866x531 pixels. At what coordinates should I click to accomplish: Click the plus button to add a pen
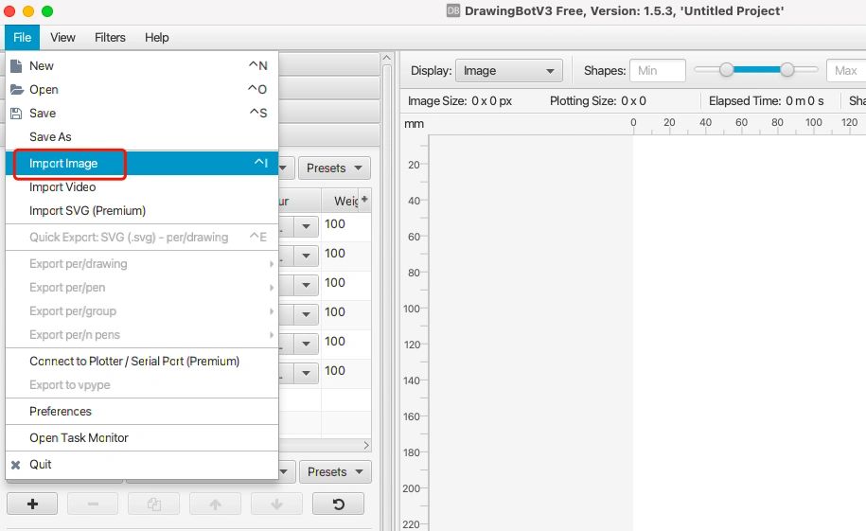(x=31, y=504)
